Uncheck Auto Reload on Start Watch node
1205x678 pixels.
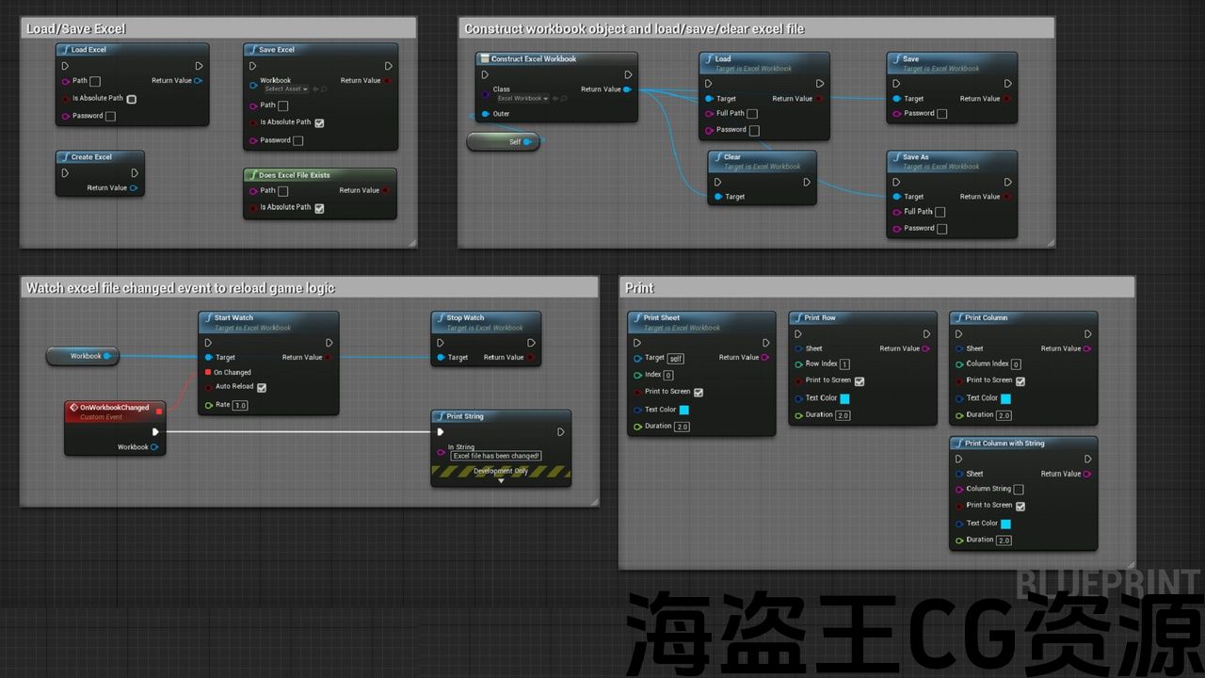coord(262,387)
